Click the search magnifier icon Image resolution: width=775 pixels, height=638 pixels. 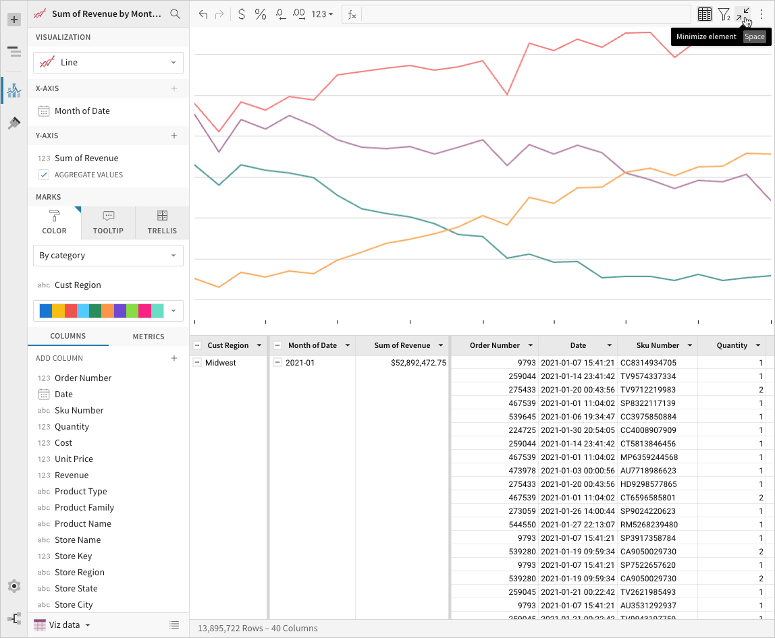click(x=175, y=14)
